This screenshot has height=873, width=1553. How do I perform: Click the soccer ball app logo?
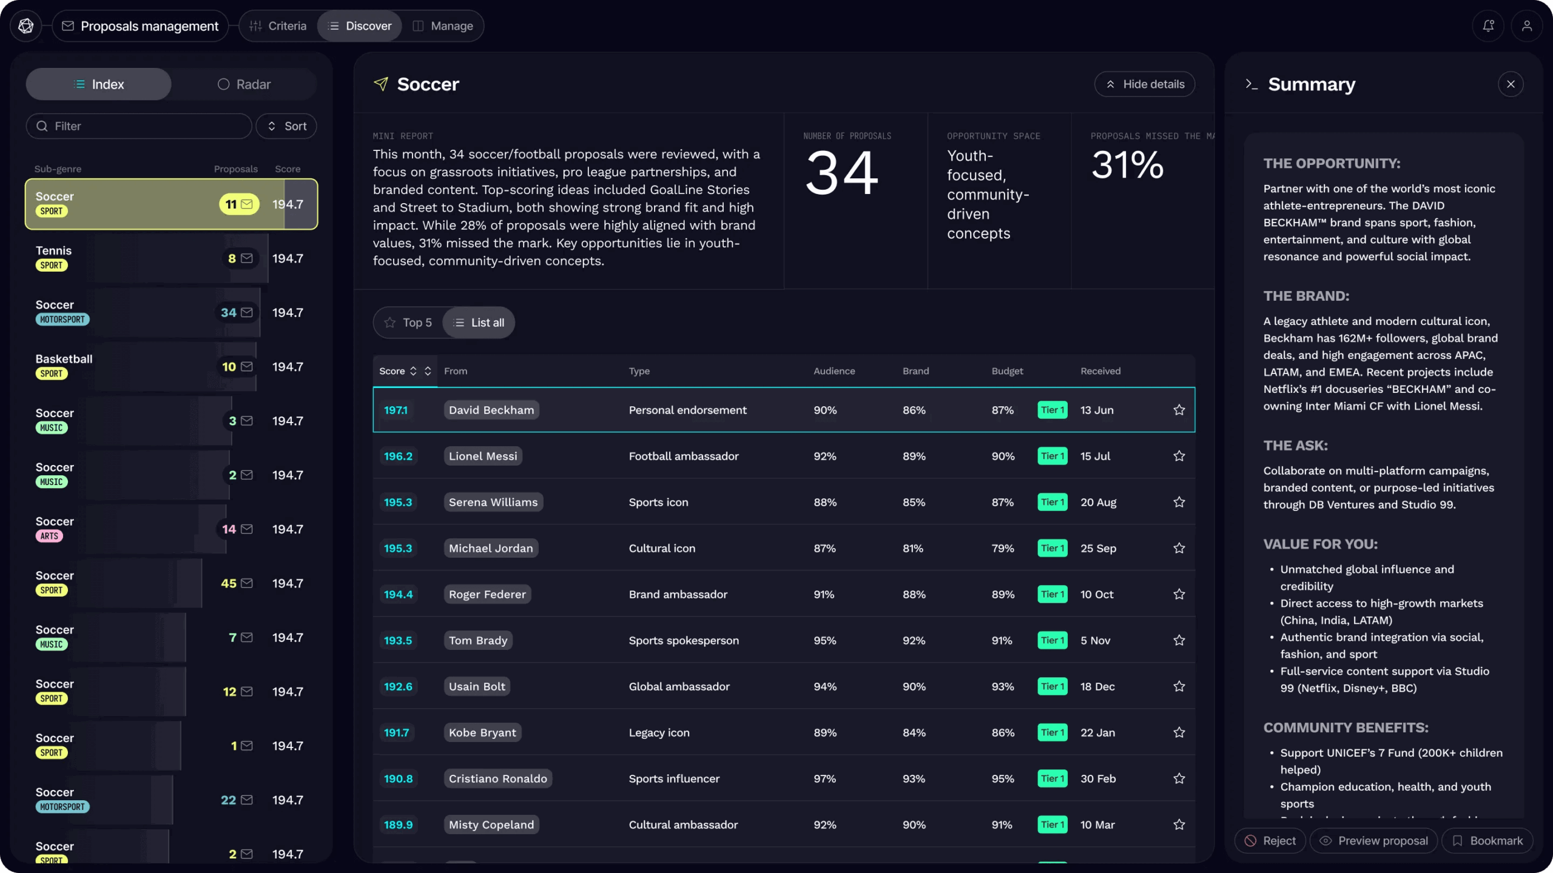(26, 26)
